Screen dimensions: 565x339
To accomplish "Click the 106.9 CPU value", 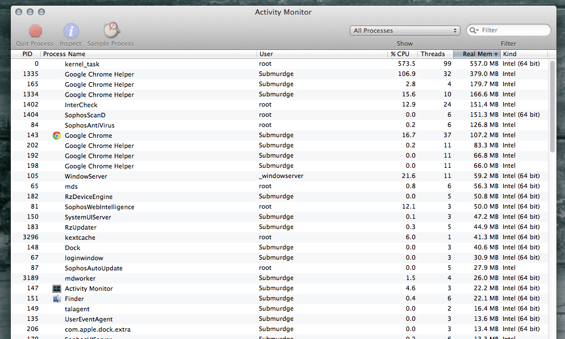I will (x=407, y=74).
